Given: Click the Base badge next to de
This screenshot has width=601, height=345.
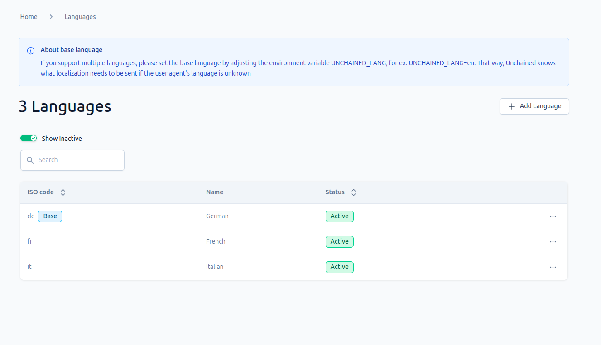Looking at the screenshot, I should point(50,216).
